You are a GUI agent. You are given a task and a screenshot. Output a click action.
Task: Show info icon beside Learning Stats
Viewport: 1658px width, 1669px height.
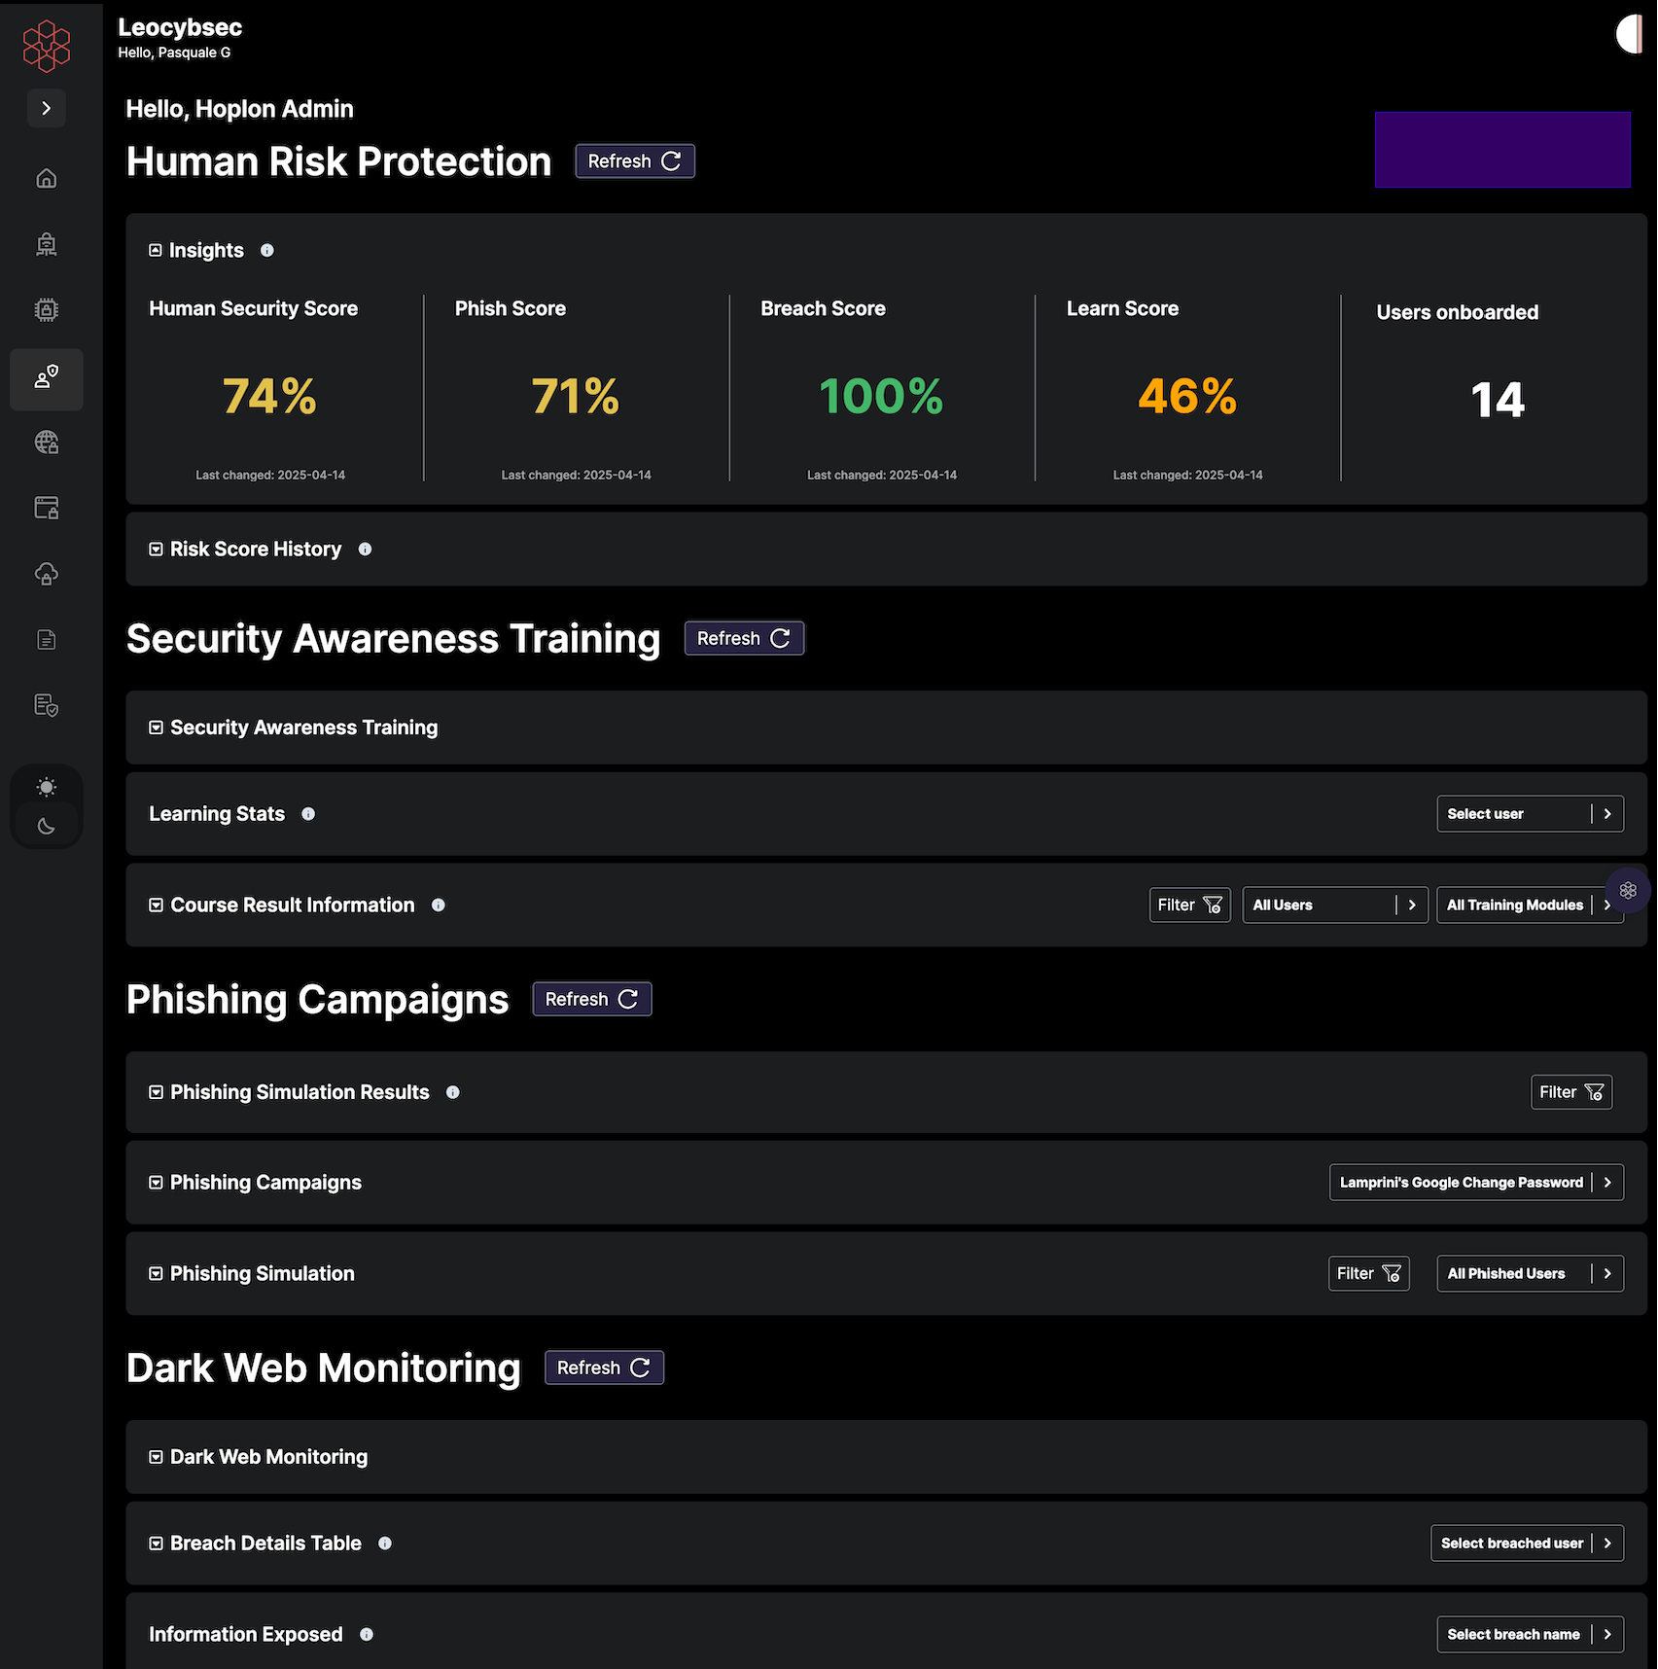pos(308,814)
